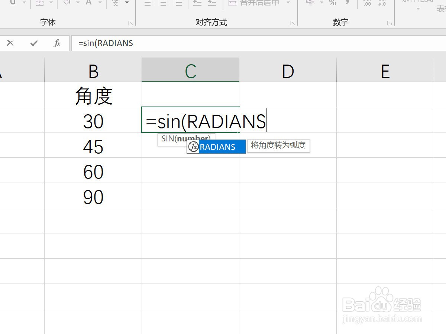Select column B header
This screenshot has width=446, height=334.
tap(93, 70)
